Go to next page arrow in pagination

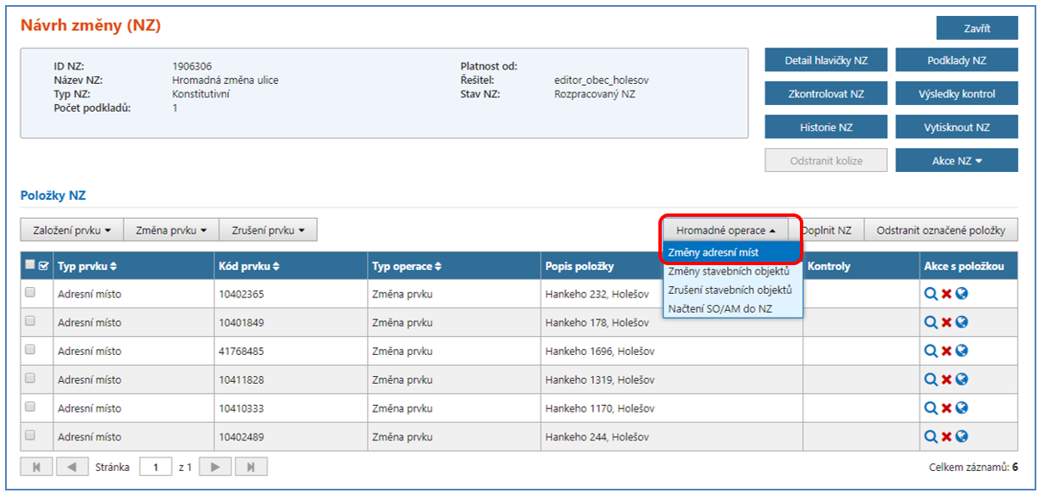click(216, 467)
